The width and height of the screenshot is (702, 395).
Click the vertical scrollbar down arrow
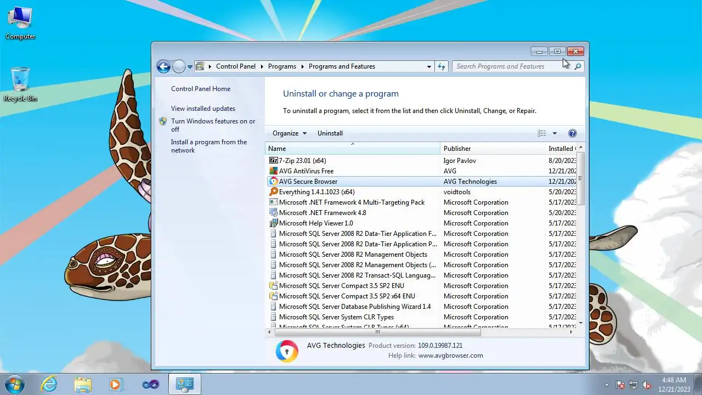pos(581,323)
